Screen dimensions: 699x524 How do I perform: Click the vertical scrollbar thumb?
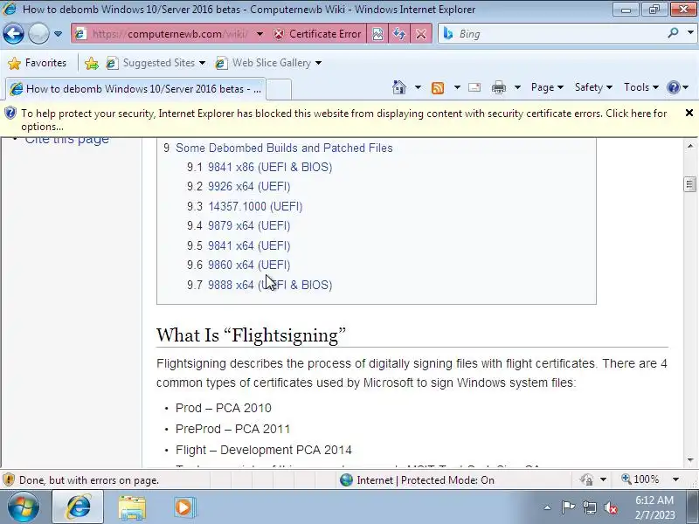click(690, 184)
